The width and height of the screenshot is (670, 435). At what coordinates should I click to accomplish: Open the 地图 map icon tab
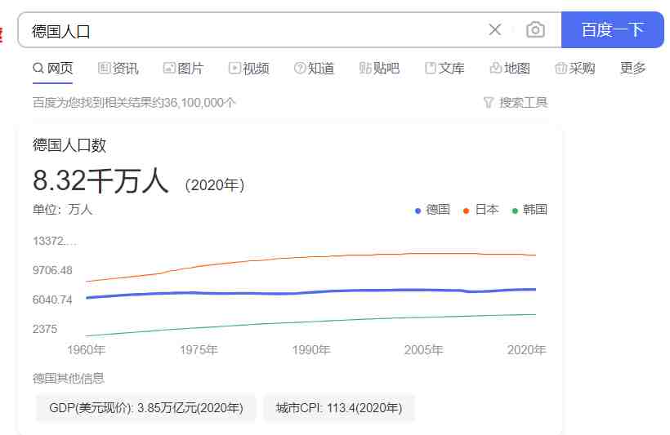[x=496, y=68]
